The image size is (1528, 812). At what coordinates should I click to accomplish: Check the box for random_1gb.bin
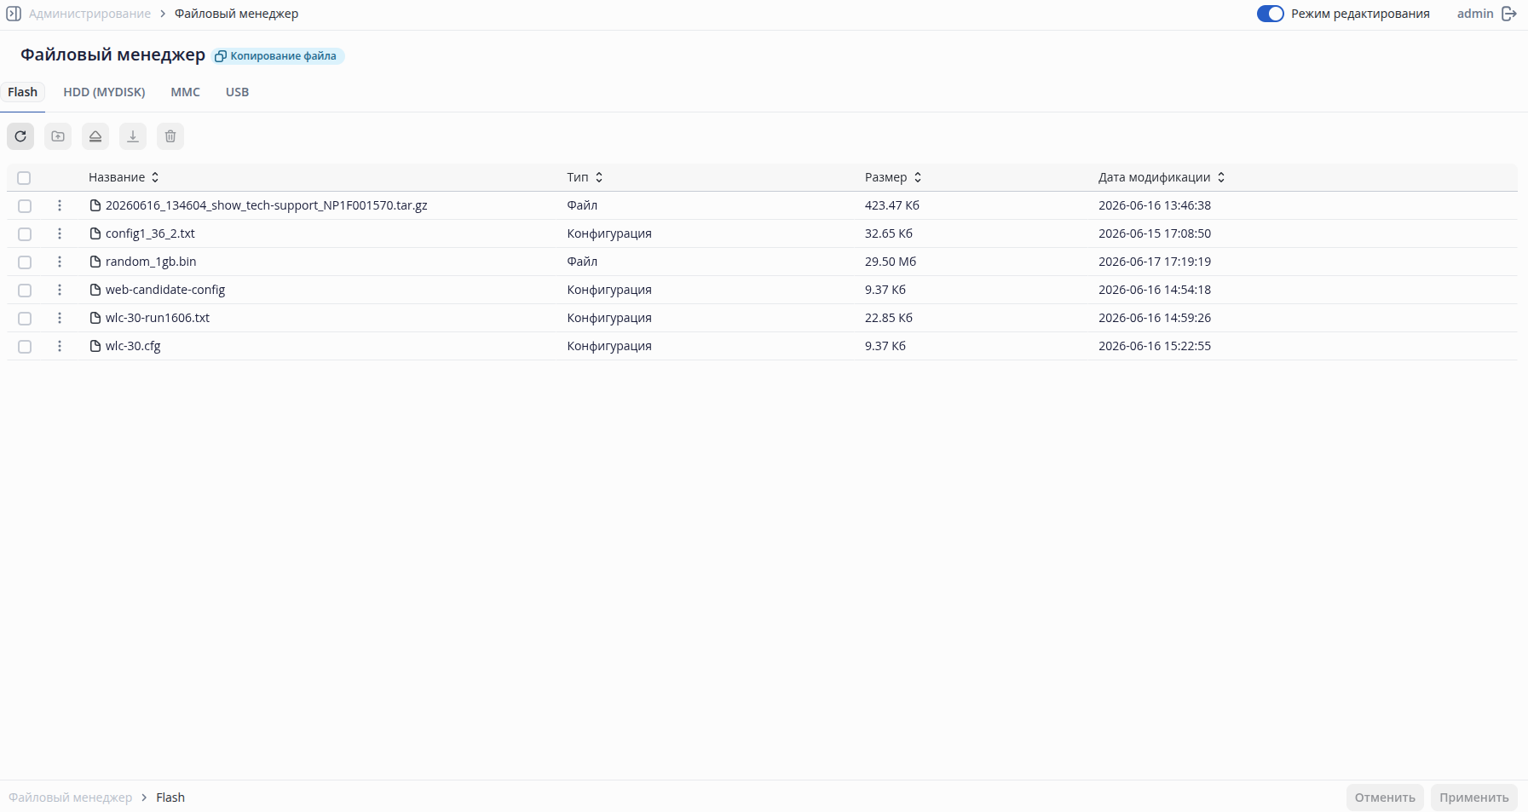click(x=25, y=262)
